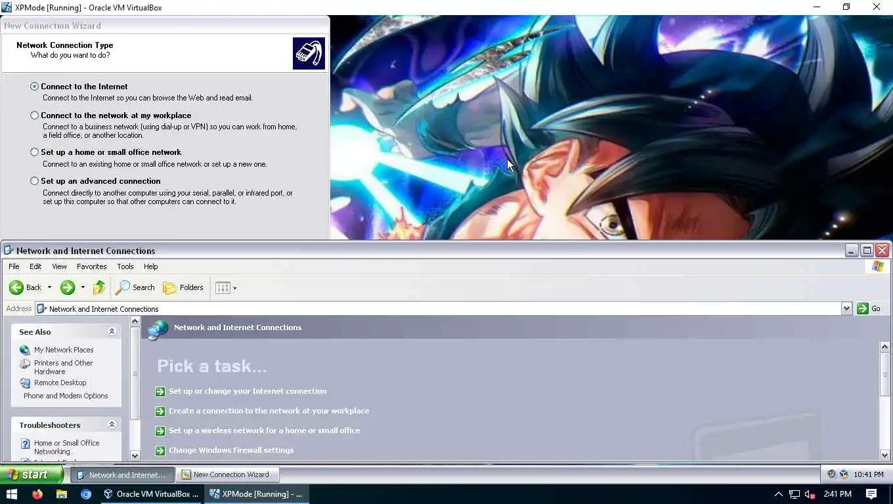Open the Views dropdown arrow
The width and height of the screenshot is (893, 504).
pyautogui.click(x=235, y=288)
